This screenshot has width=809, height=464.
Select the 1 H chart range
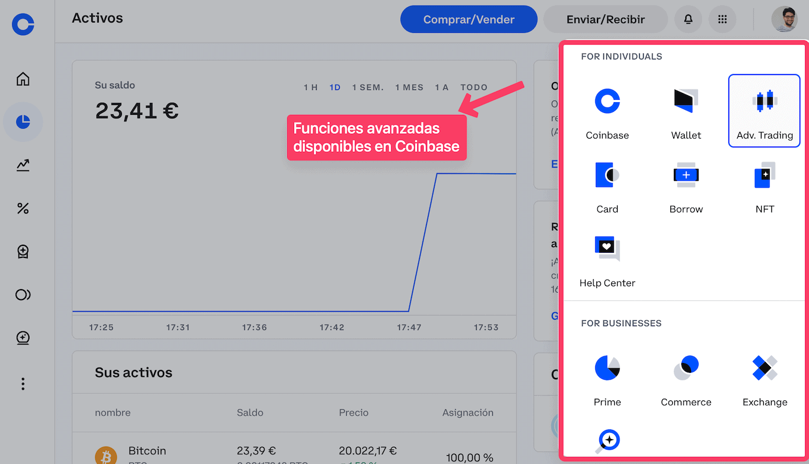(x=311, y=88)
